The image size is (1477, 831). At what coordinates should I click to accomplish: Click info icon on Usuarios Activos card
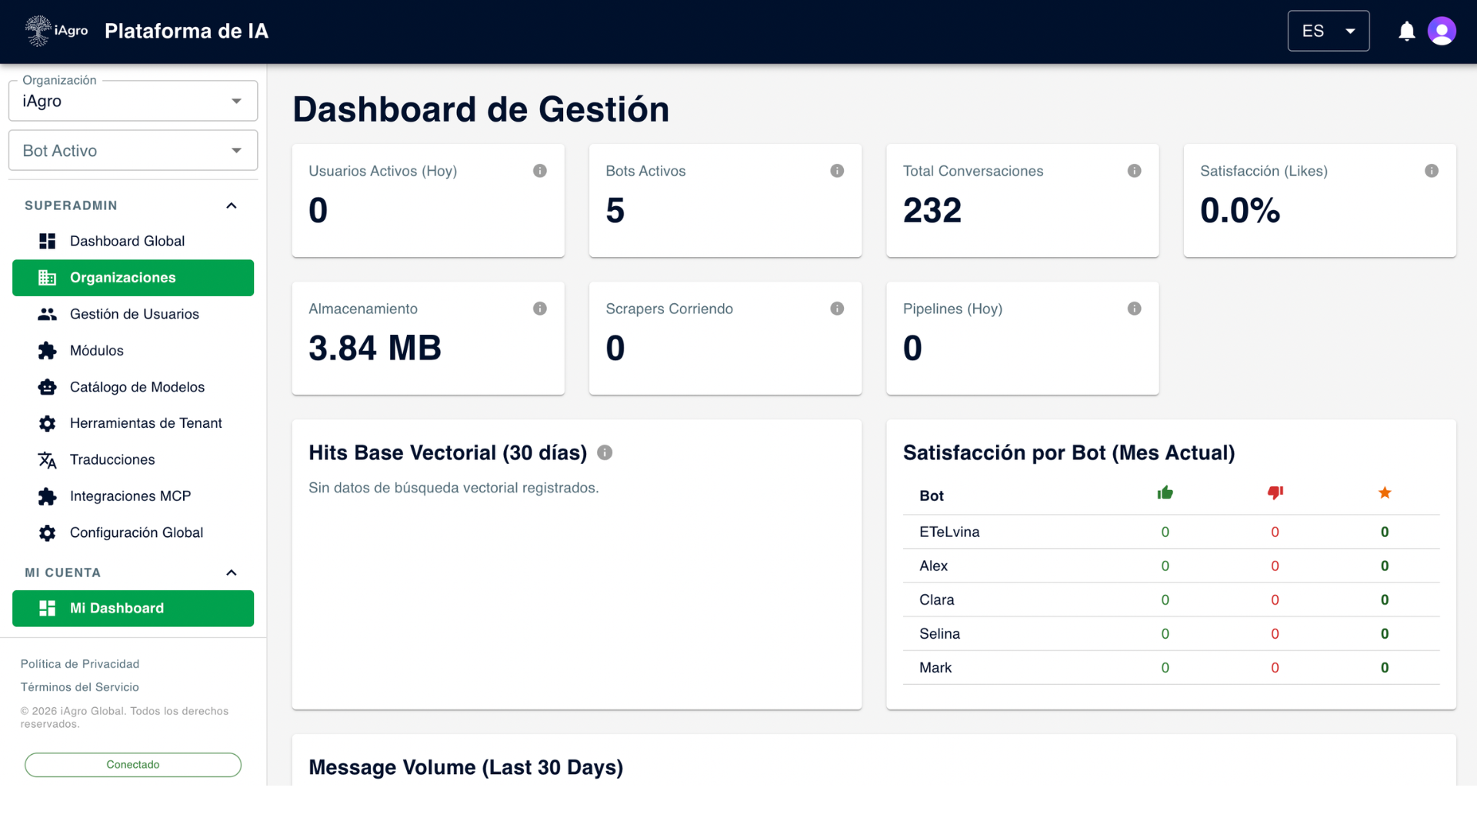[540, 171]
